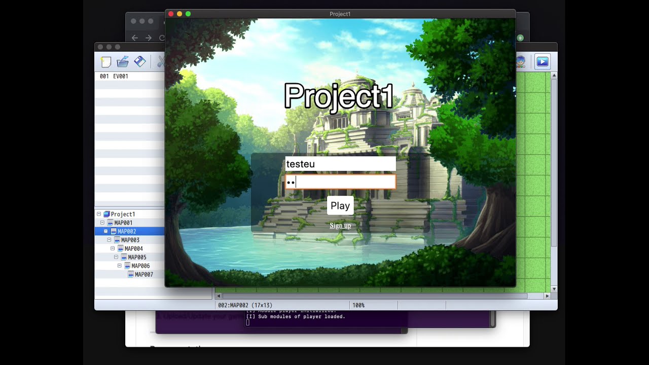Click the map icon beside MAP001
649x365 pixels.
pyautogui.click(x=110, y=223)
